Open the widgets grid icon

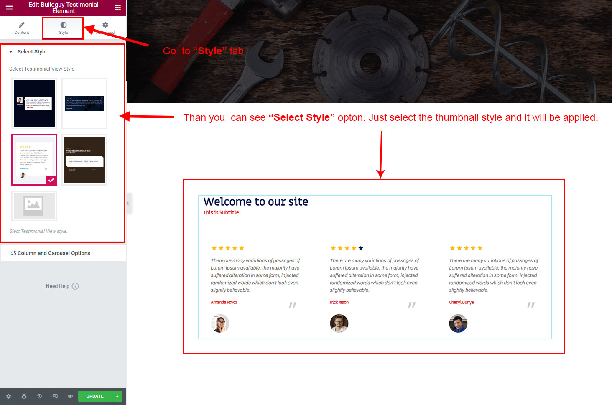(118, 8)
